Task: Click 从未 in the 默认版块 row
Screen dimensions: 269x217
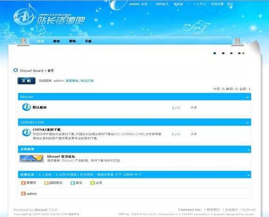Action: [194, 108]
